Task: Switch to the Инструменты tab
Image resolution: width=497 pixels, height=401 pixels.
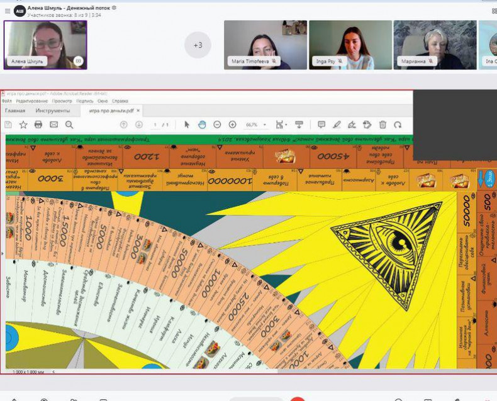Action: pos(53,111)
